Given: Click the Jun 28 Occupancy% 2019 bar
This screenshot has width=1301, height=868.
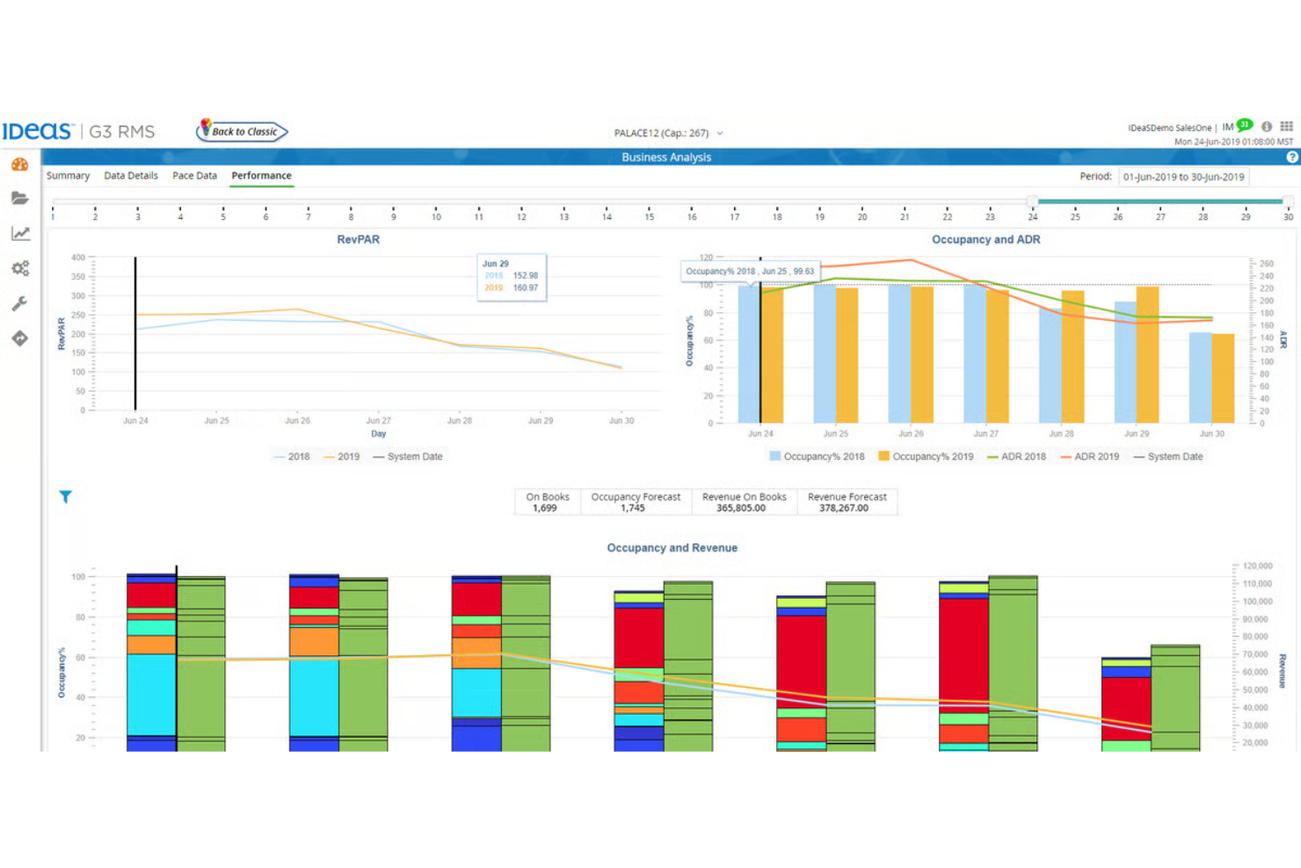Looking at the screenshot, I should click(1072, 358).
